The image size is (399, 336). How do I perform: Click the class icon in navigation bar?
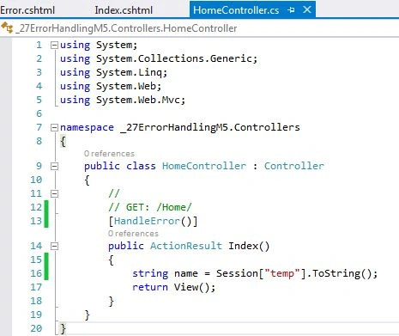coord(7,28)
